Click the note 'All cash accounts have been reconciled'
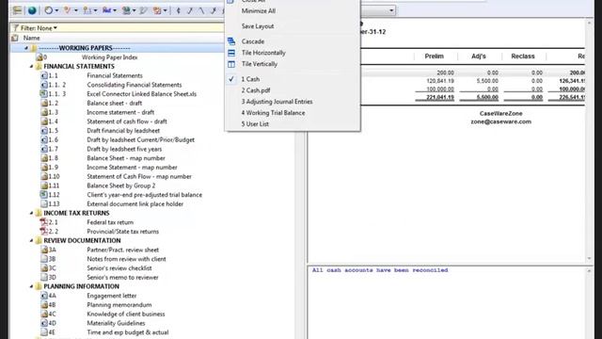 pyautogui.click(x=380, y=270)
